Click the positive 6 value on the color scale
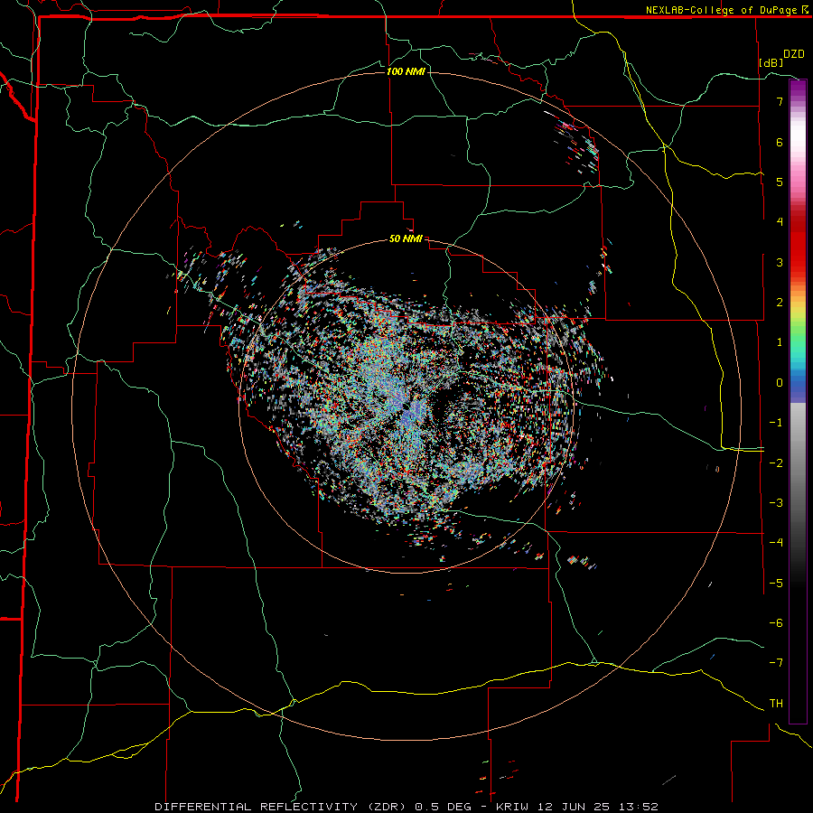The width and height of the screenshot is (813, 813). tap(780, 142)
